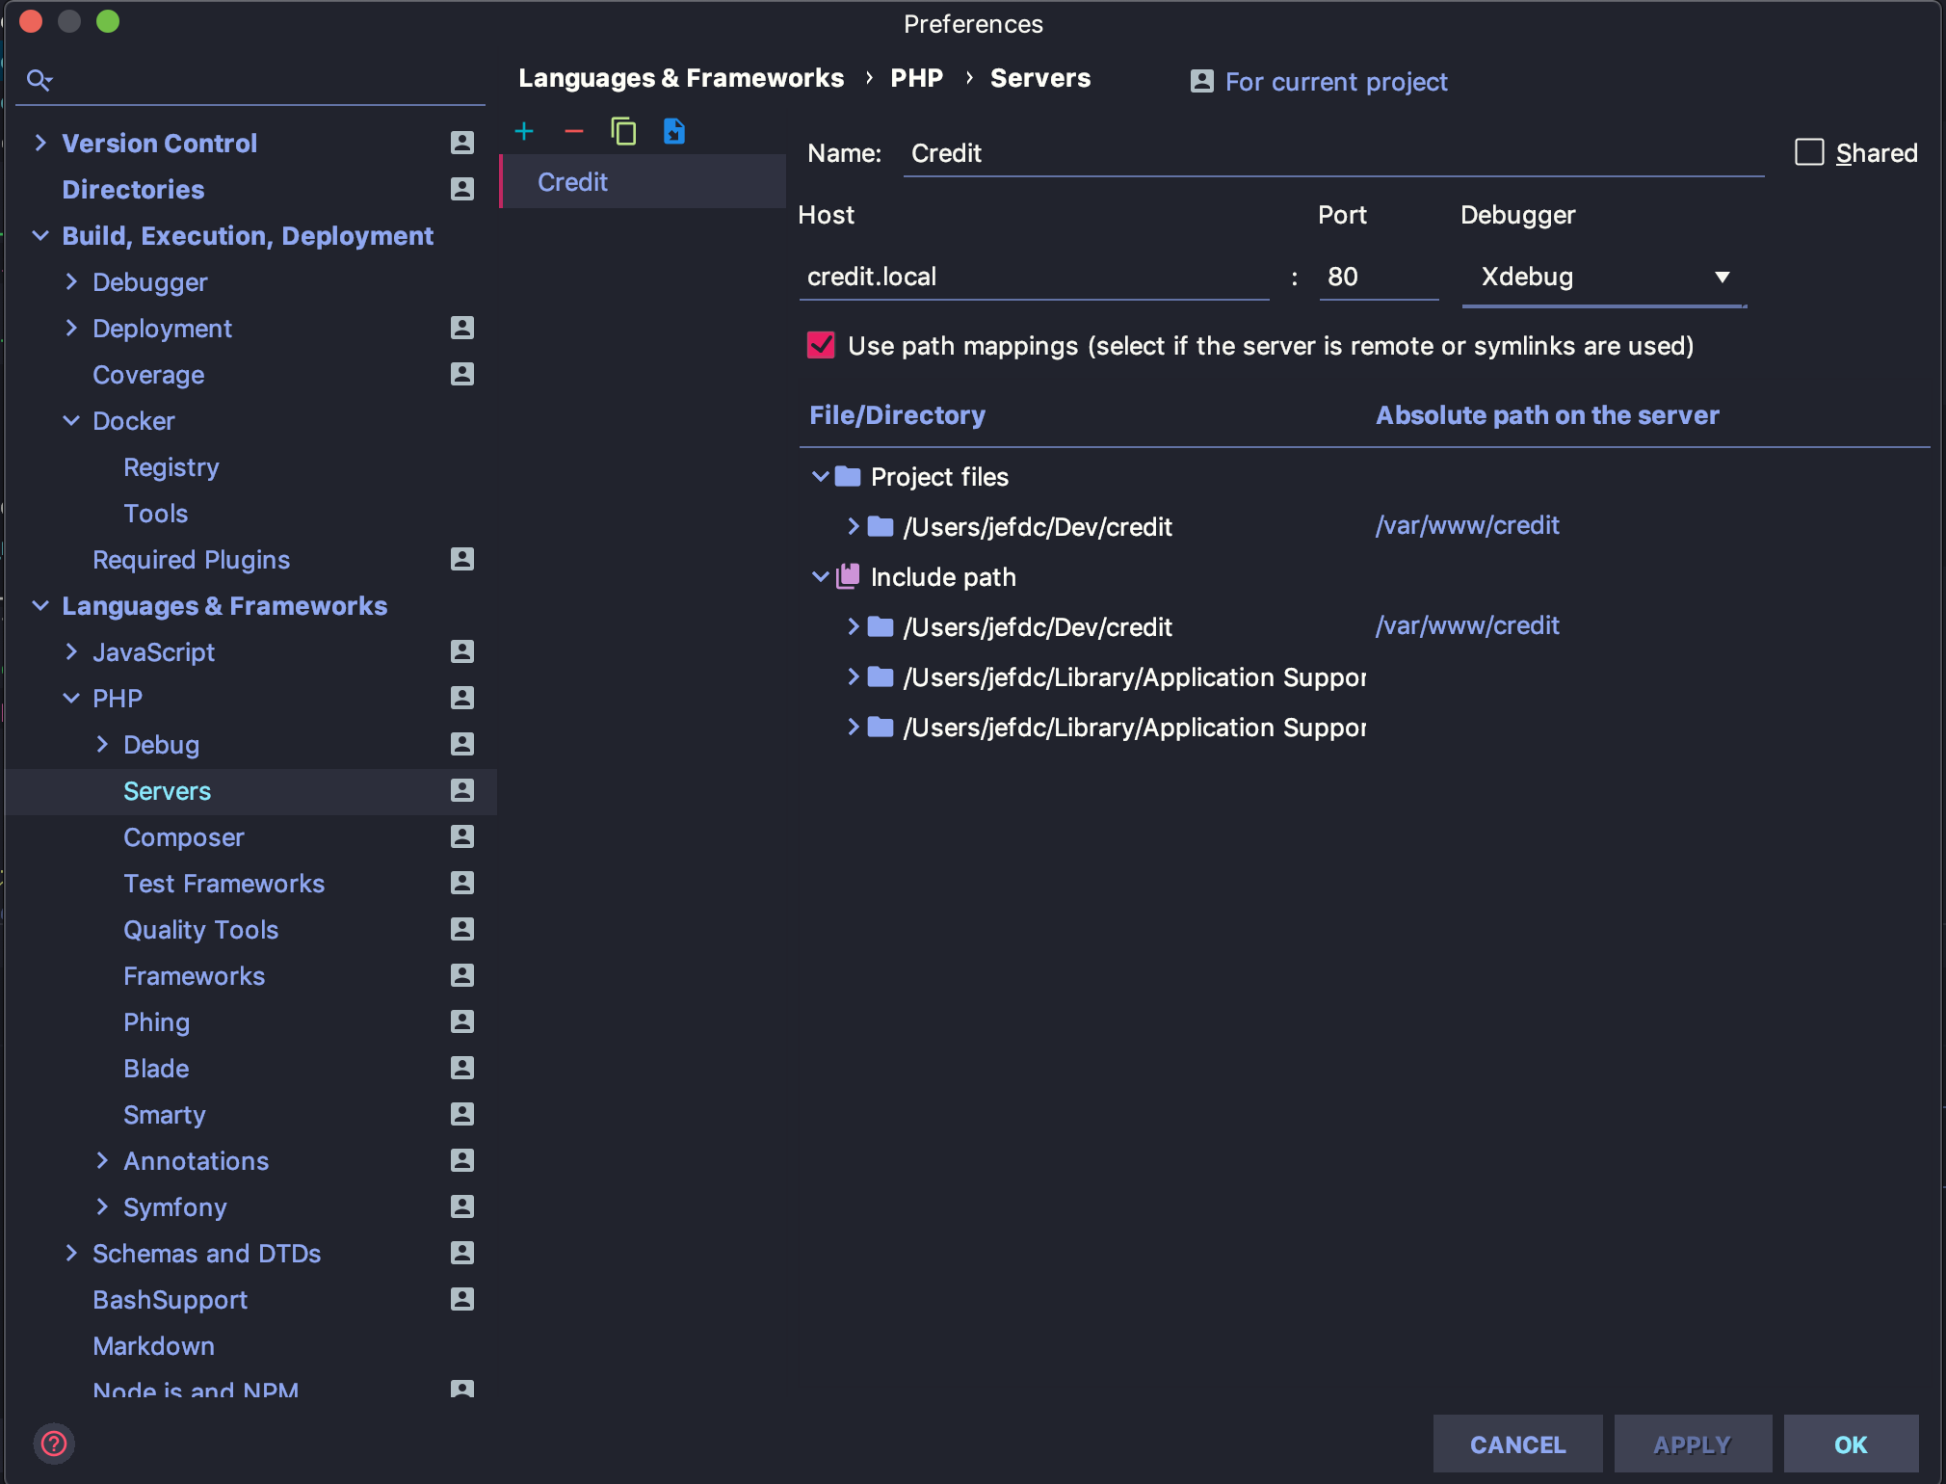Image resolution: width=1946 pixels, height=1484 pixels.
Task: Click the For current project profile icon
Action: pos(1200,82)
